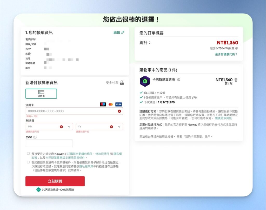This screenshot has width=266, height=210.
Task: Open the 是否有優惠代碼？ coupon link
Action: (x=226, y=54)
